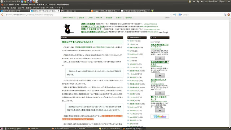Click the 低価格高機能な電子カルテ ad title
This screenshot has height=130, width=231.
click(160, 63)
